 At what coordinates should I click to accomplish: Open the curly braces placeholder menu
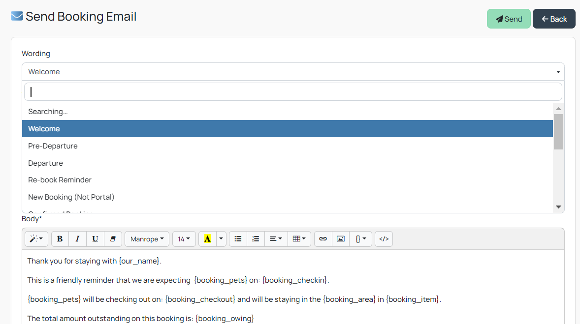(x=360, y=239)
